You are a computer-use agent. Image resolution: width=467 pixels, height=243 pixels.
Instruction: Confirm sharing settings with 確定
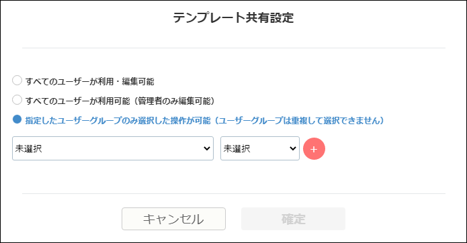(x=294, y=219)
